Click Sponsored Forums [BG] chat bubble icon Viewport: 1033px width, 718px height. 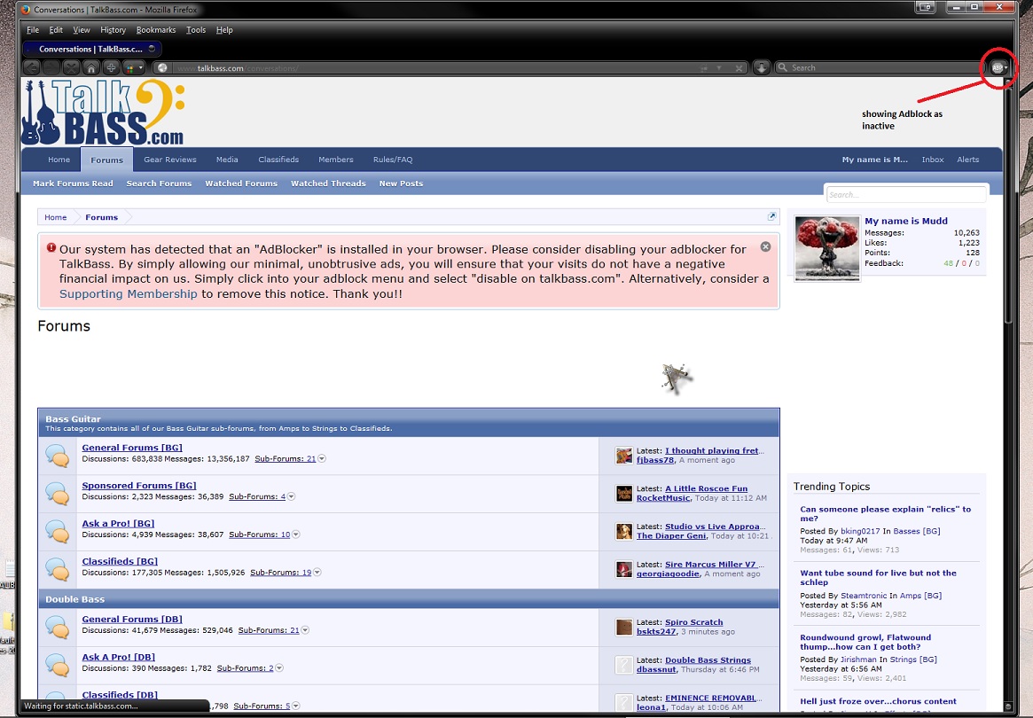point(58,494)
